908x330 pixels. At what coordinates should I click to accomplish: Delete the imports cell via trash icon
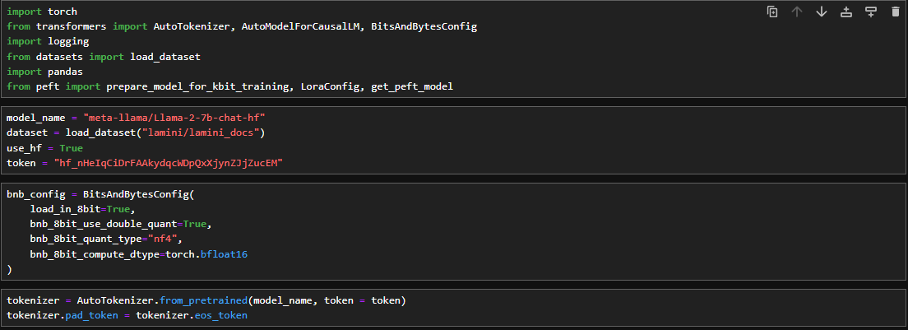point(895,12)
